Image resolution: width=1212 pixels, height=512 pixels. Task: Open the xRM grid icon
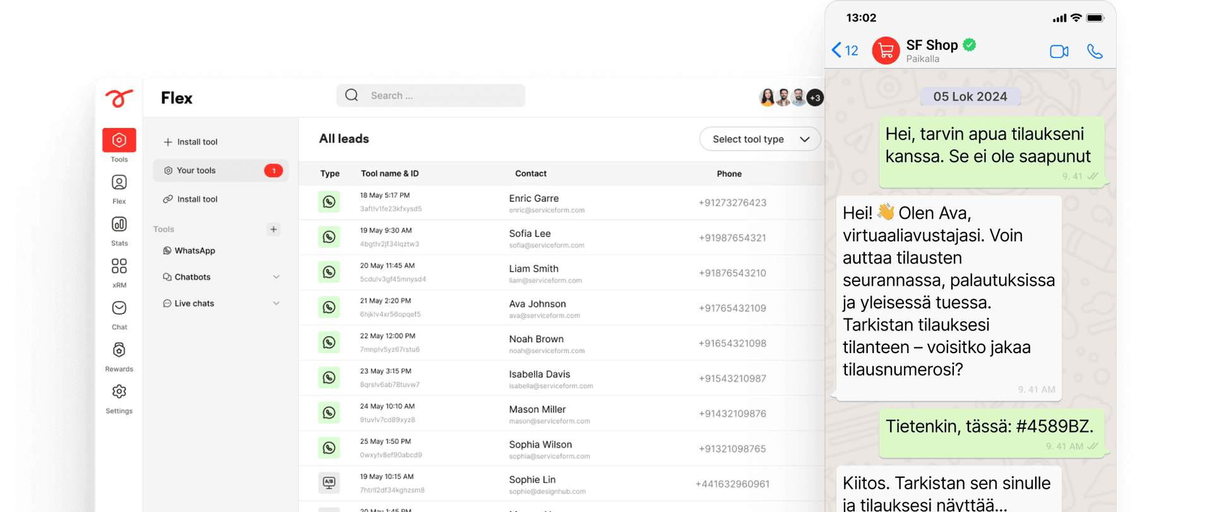(x=119, y=266)
